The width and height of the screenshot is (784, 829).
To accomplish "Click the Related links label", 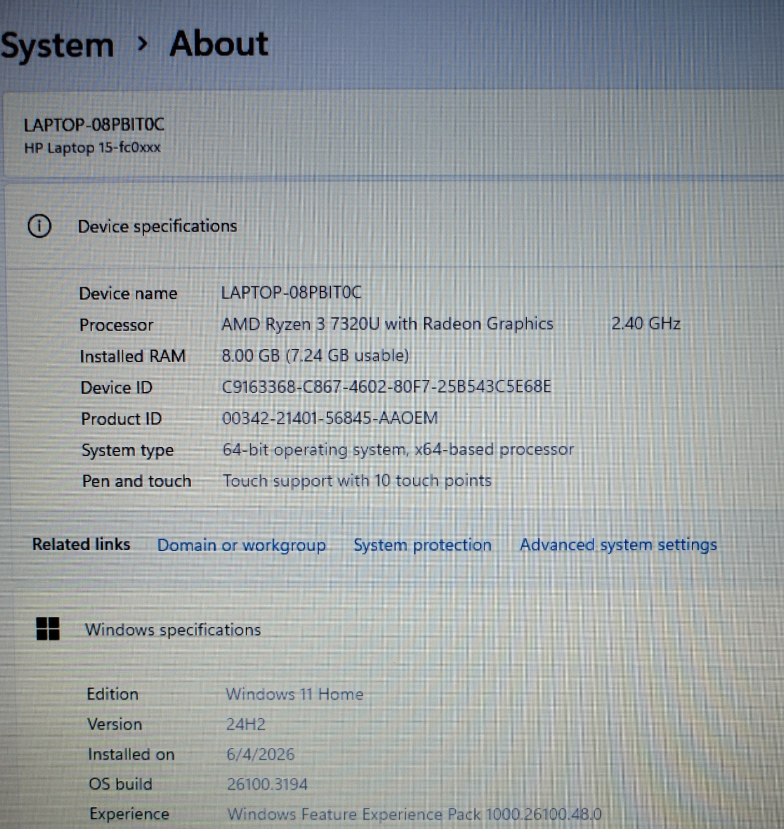I will (x=81, y=544).
